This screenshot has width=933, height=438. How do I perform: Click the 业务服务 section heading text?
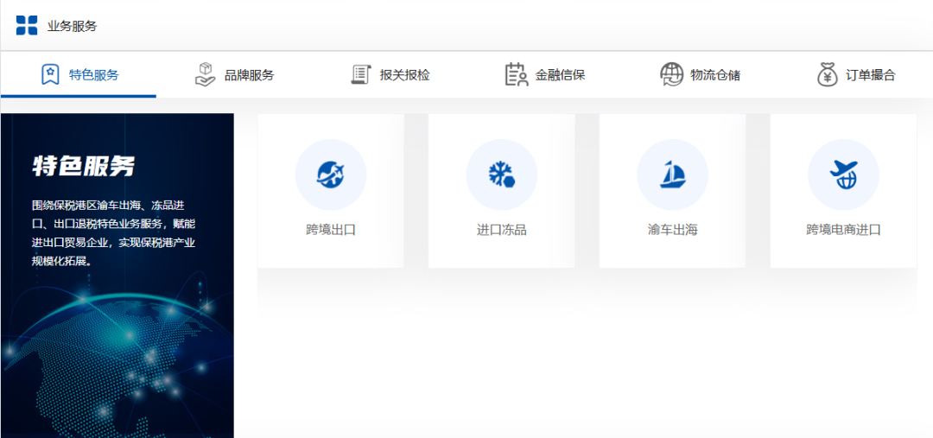pyautogui.click(x=72, y=26)
